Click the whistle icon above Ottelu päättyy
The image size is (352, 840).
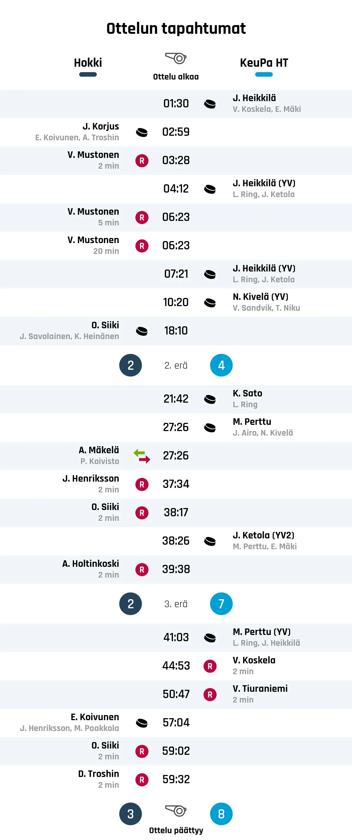click(176, 810)
